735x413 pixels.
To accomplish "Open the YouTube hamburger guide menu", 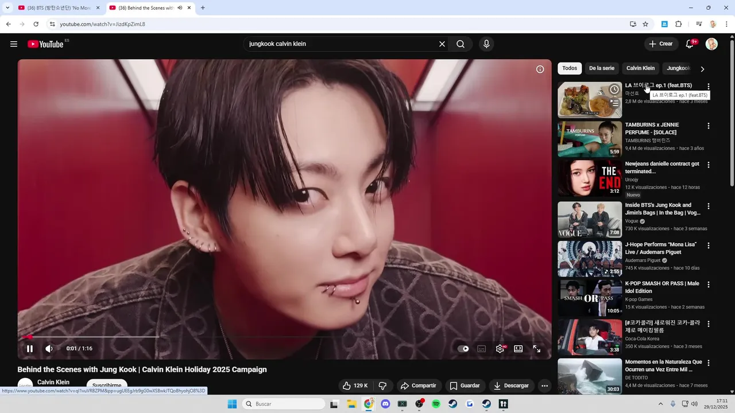I will click(x=14, y=44).
